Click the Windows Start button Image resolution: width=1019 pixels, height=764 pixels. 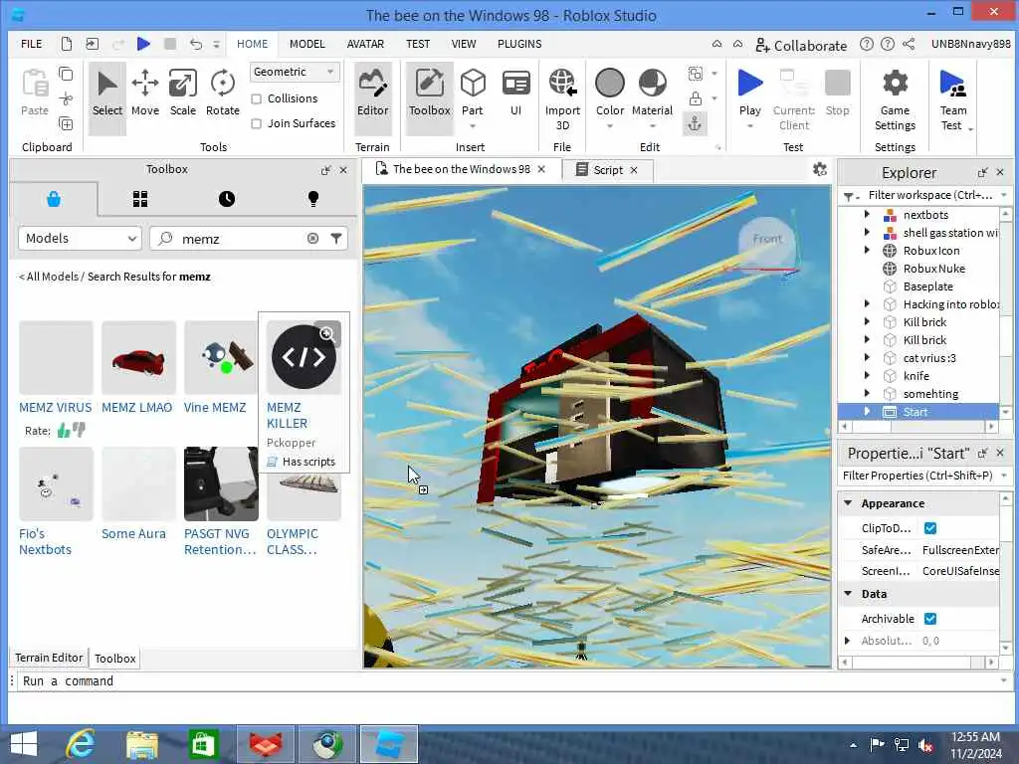pos(24,744)
